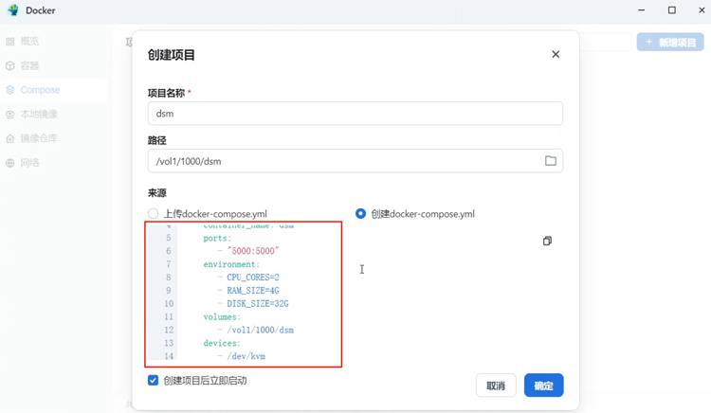Screen dimensions: 711x413
Task: Close the 创建项目 dialog with the X
Action: tap(556, 54)
